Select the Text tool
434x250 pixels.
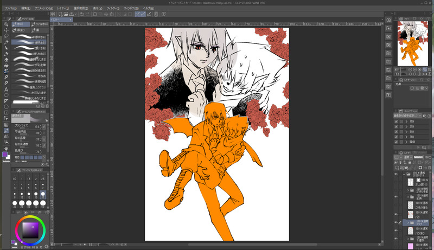tap(6, 89)
